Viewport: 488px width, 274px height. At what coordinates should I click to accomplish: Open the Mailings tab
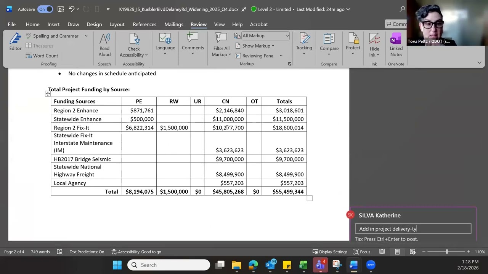174,24
